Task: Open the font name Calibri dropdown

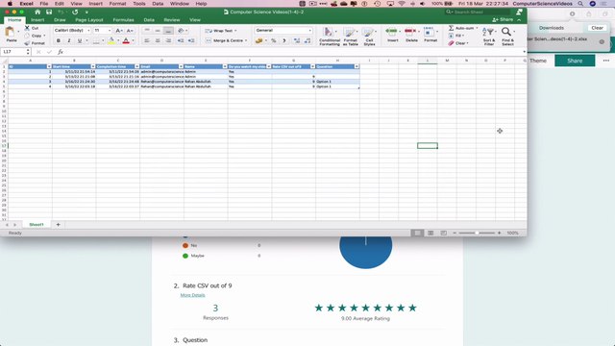Action: click(x=88, y=31)
